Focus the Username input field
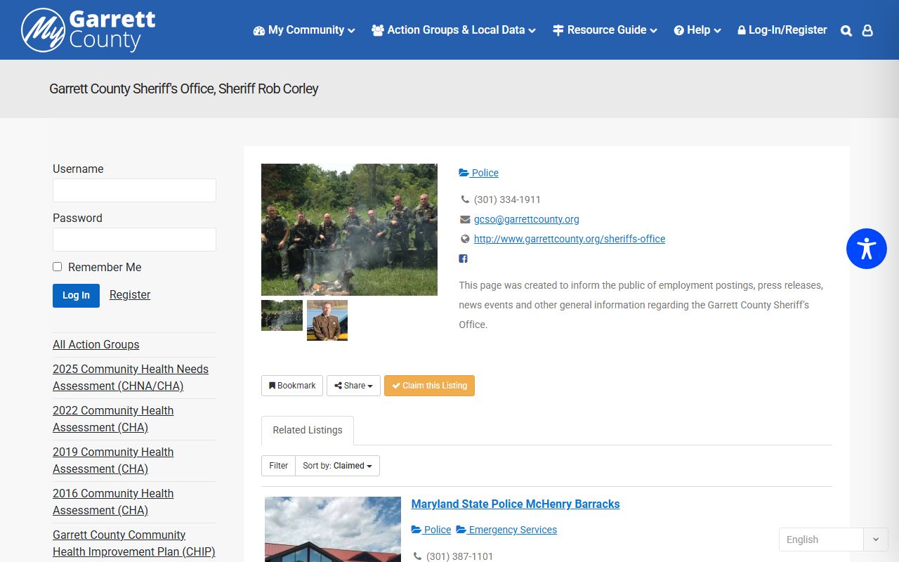 coord(134,190)
